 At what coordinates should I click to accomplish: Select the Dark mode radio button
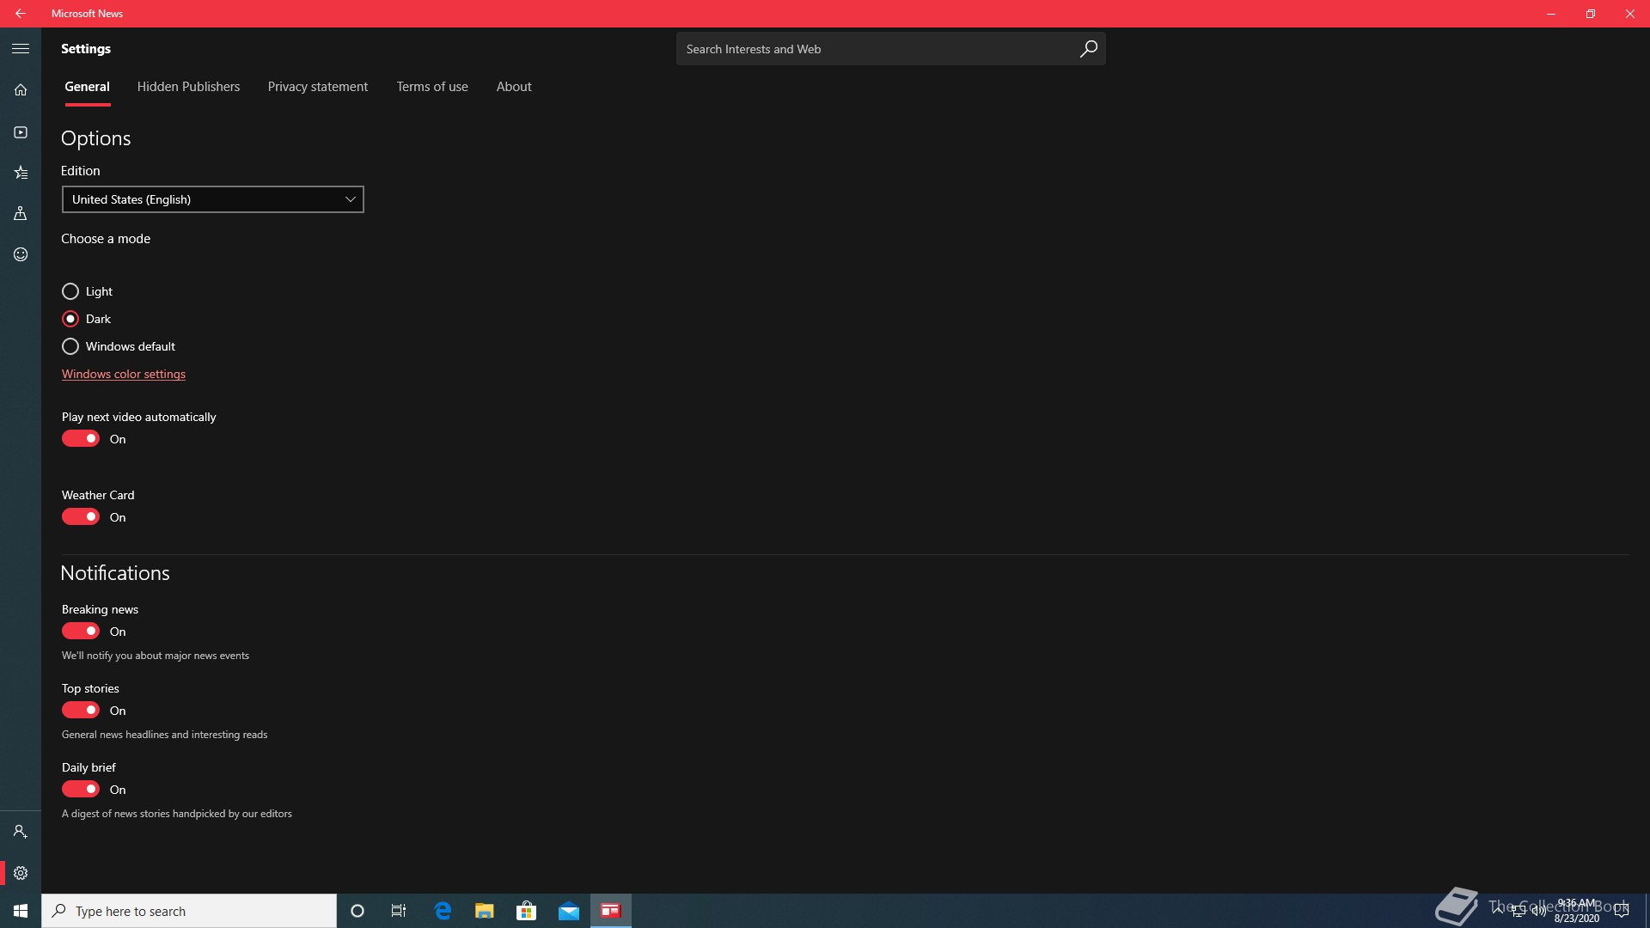[x=70, y=319]
